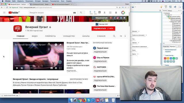Collapse the SEO анализ сайта node
This screenshot has height=103, width=184.
click(x=167, y=17)
